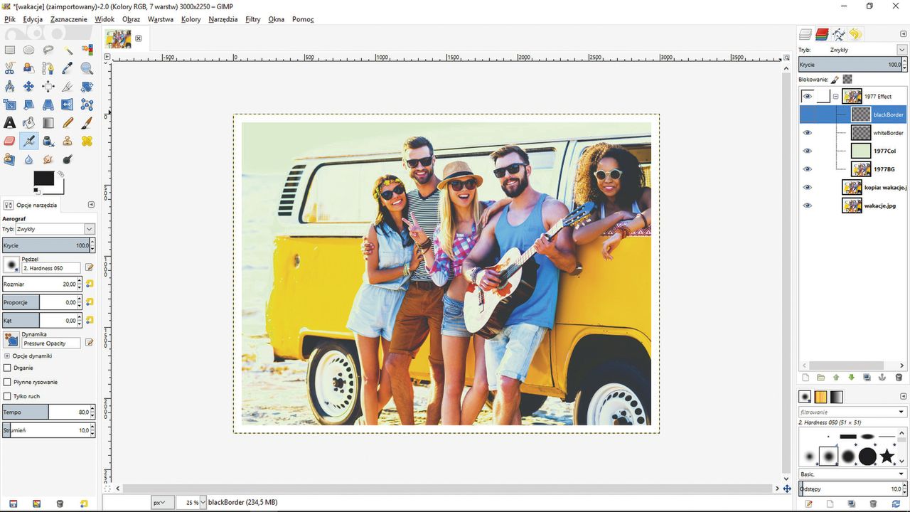
Task: Open the Kolory menu
Action: click(x=191, y=19)
